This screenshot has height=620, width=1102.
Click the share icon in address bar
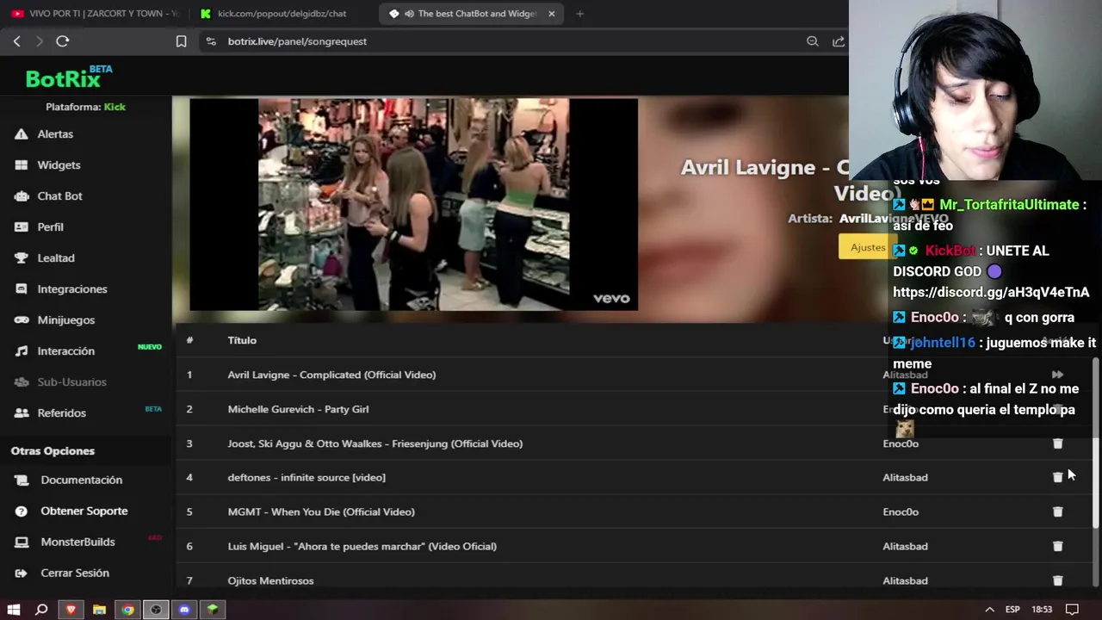pyautogui.click(x=838, y=41)
